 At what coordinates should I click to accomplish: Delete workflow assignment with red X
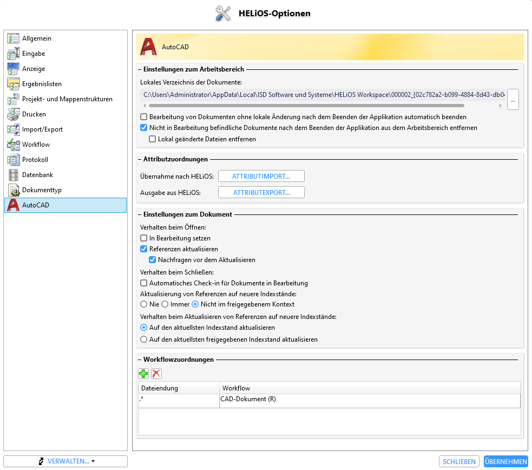[x=156, y=374]
